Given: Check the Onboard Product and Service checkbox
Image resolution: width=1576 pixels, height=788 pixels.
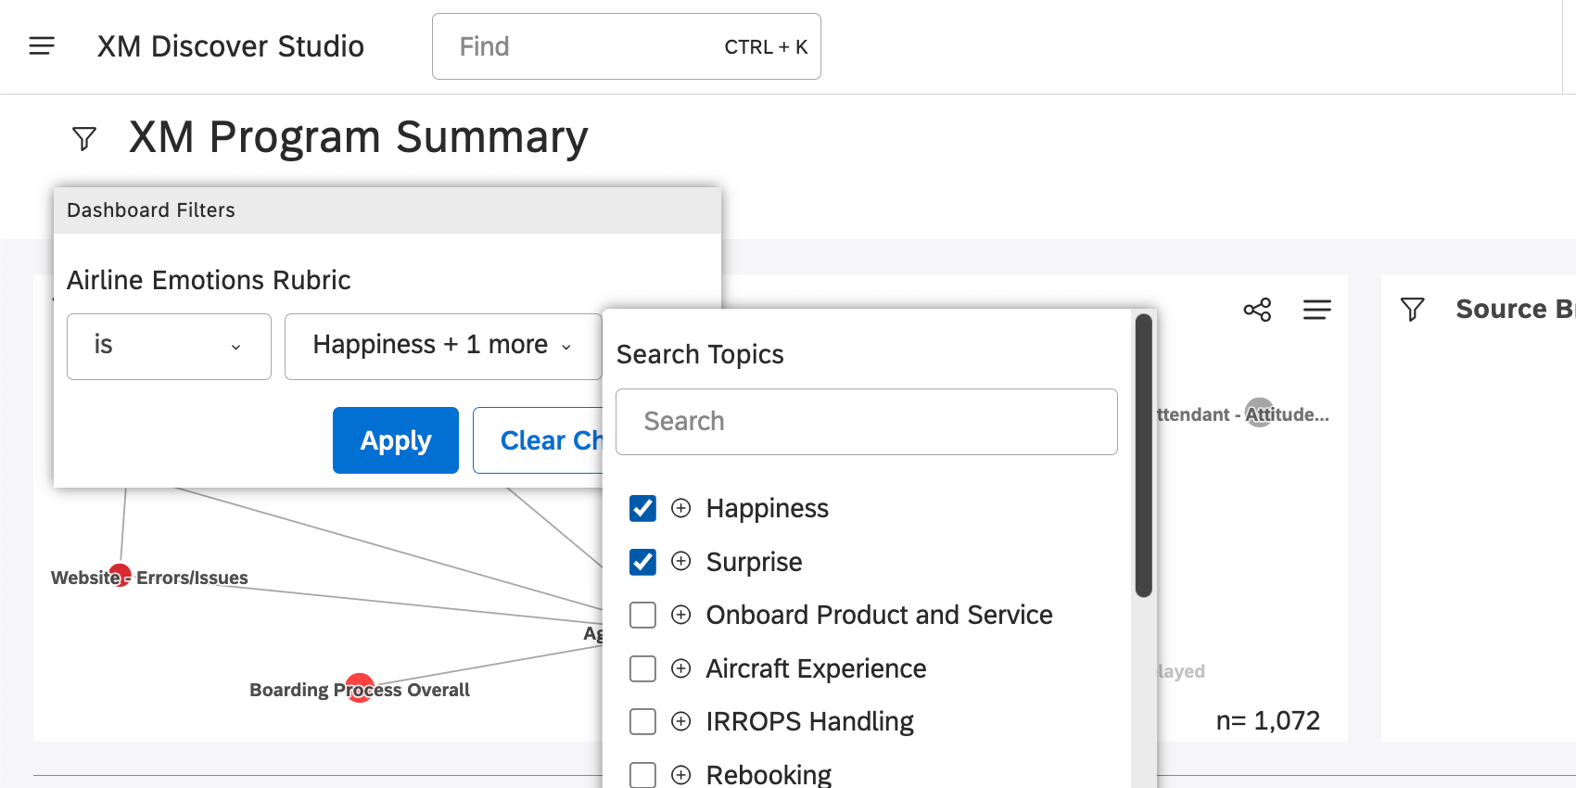Looking at the screenshot, I should click(x=642, y=615).
